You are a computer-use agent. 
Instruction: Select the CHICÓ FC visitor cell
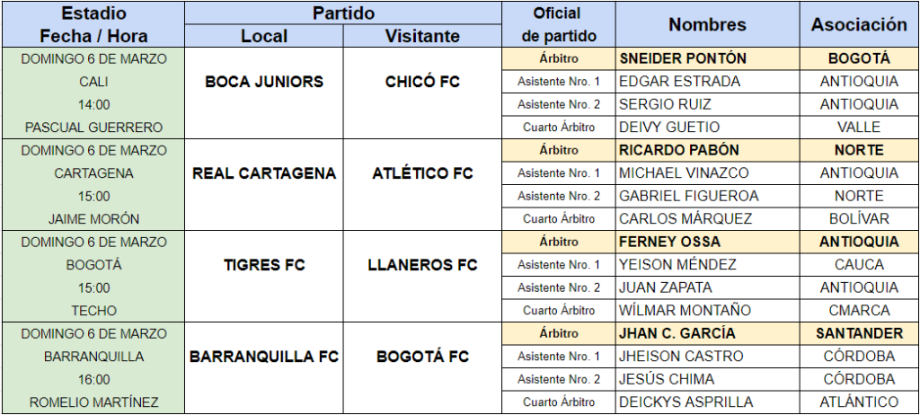[x=422, y=93]
